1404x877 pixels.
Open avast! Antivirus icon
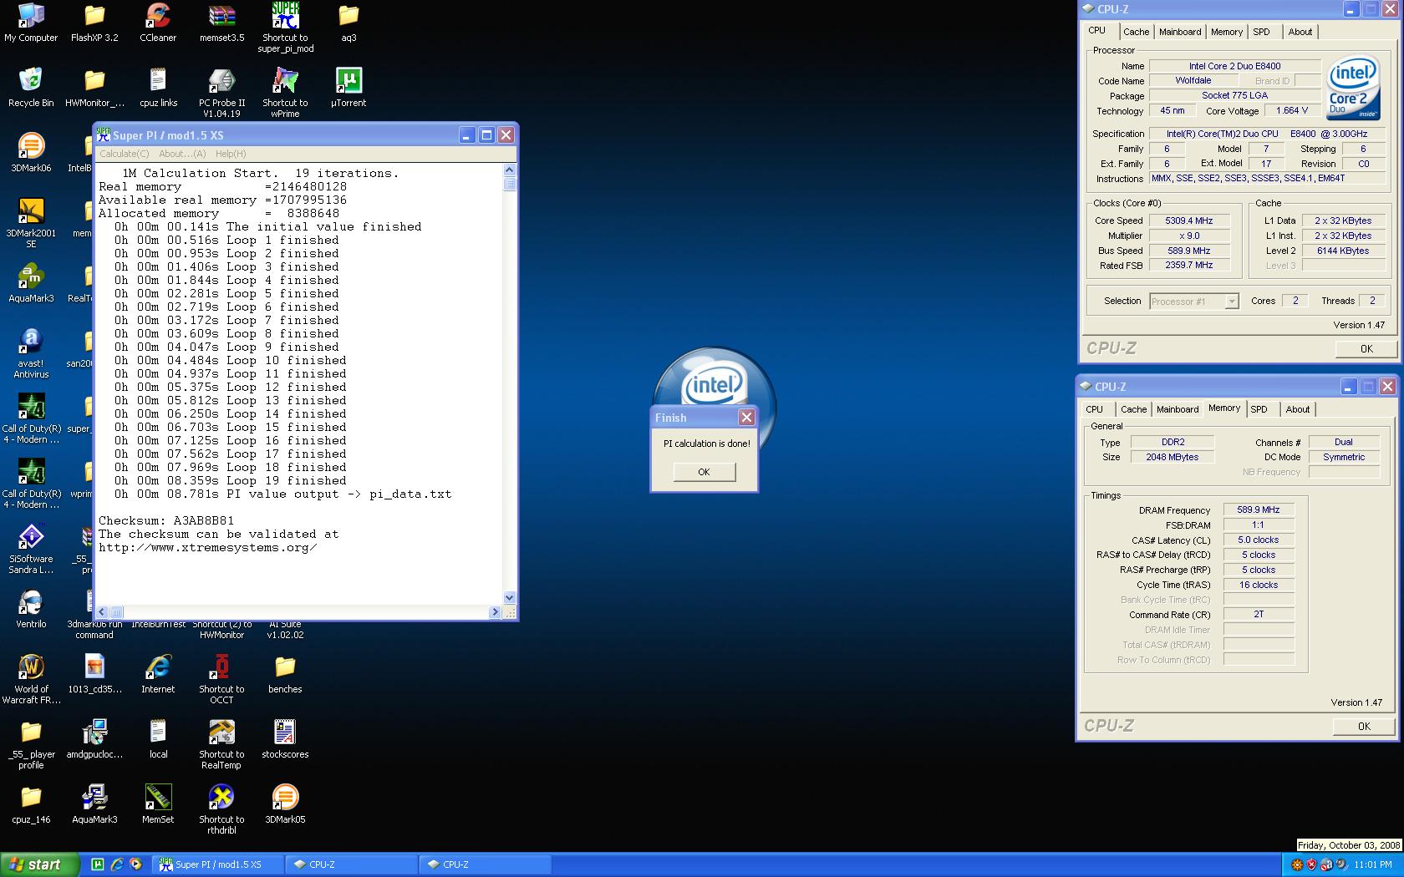coord(31,353)
